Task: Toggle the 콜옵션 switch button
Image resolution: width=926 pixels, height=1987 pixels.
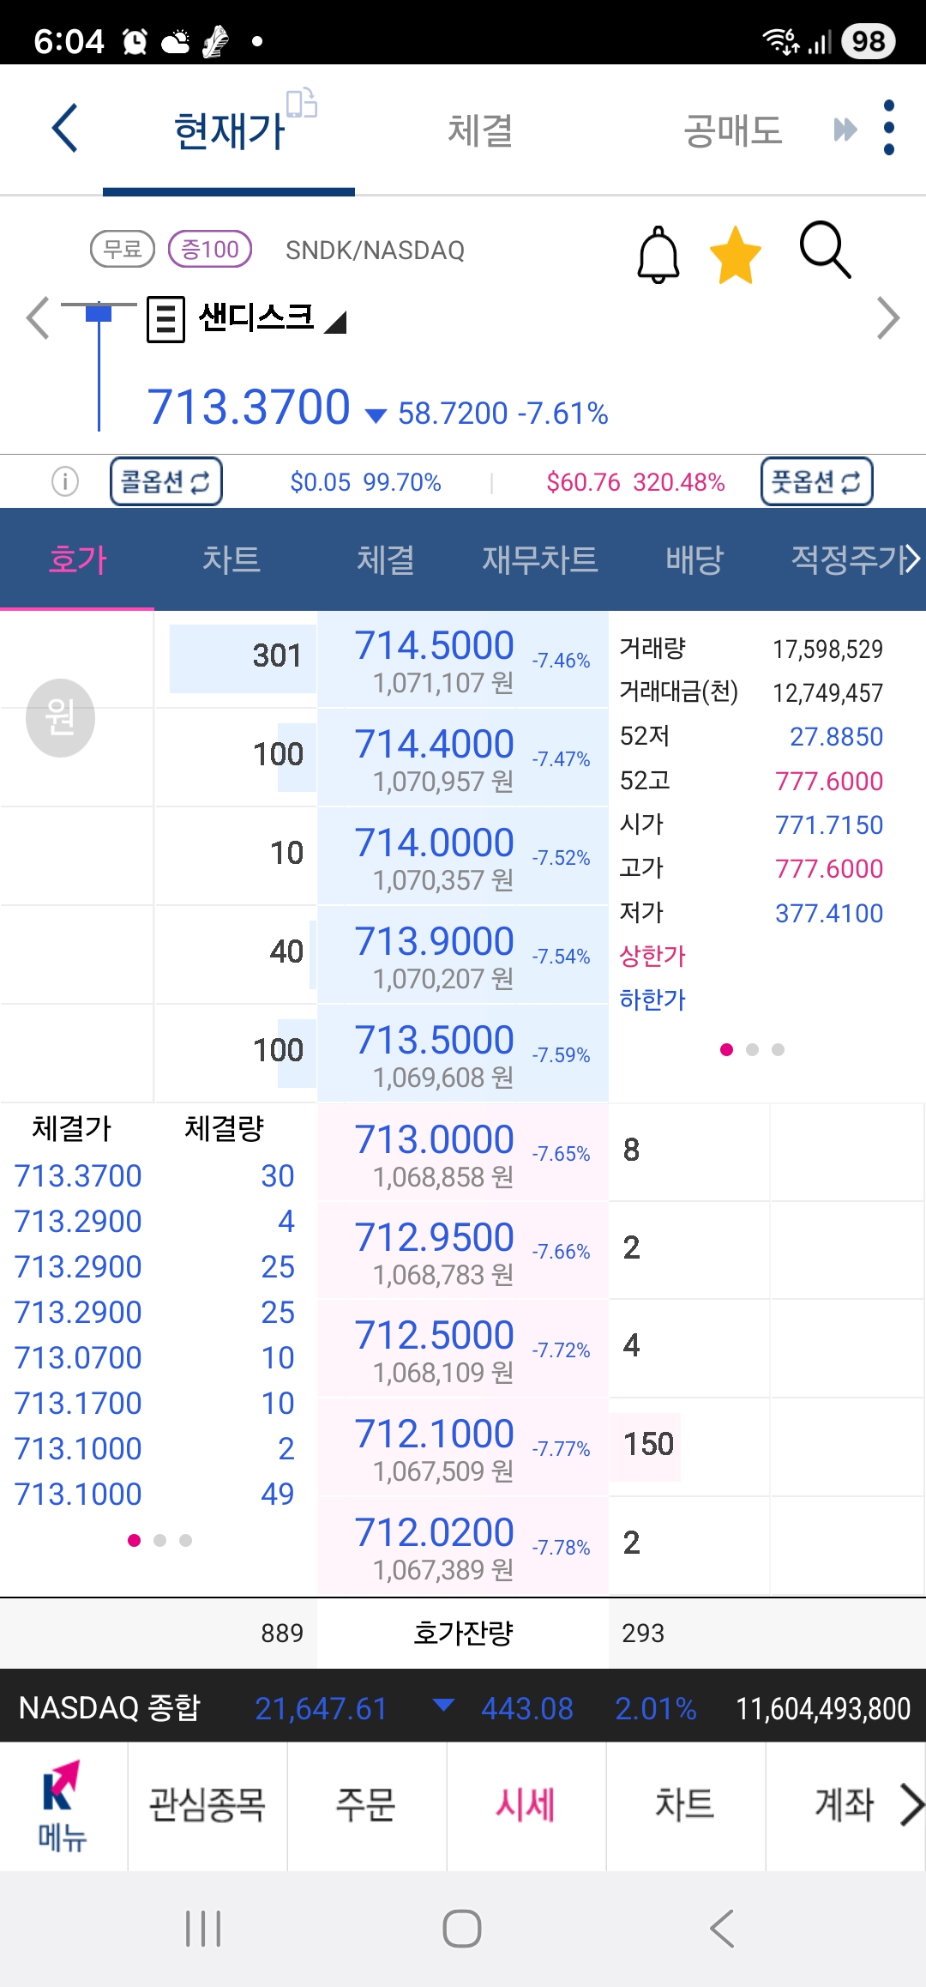Action: [x=166, y=481]
